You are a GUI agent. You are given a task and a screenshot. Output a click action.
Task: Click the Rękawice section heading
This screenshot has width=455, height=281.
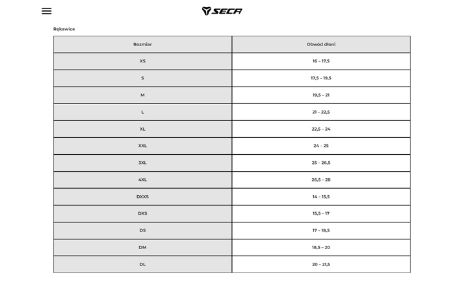64,29
